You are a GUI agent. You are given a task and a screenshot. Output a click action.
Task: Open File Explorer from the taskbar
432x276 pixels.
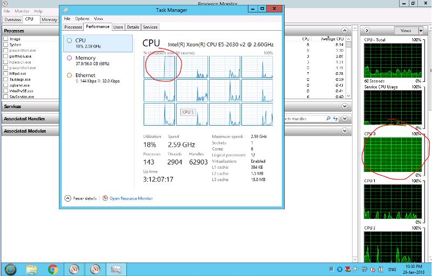pos(32,270)
